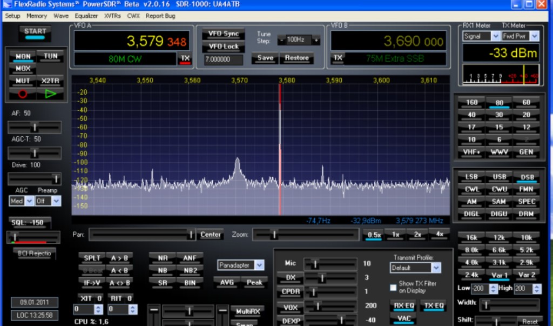Click the A > B VFO copy button

coord(119,258)
